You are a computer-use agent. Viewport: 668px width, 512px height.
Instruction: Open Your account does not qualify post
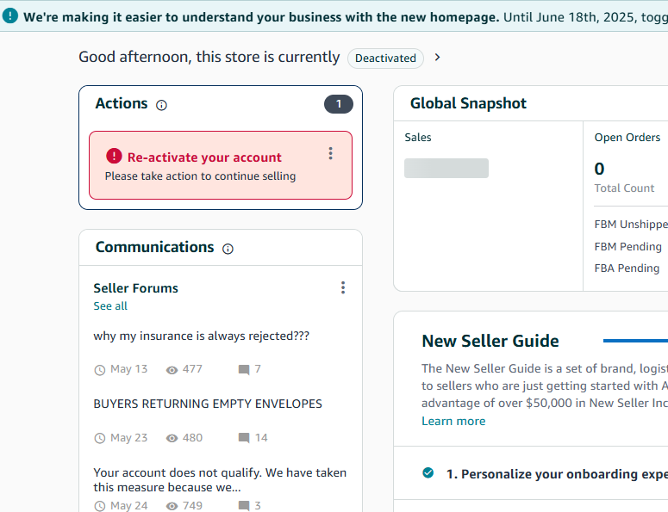pos(221,479)
